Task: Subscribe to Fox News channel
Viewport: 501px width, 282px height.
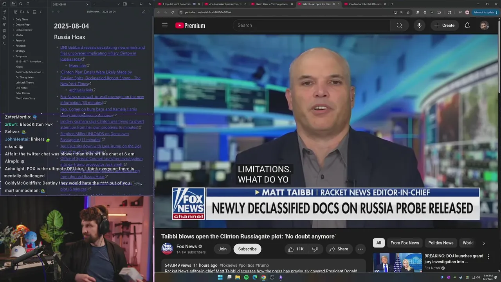Action: (x=247, y=249)
